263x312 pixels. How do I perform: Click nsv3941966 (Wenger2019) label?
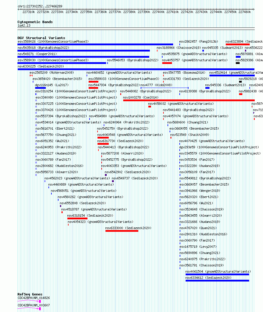pyautogui.click(x=200, y=191)
